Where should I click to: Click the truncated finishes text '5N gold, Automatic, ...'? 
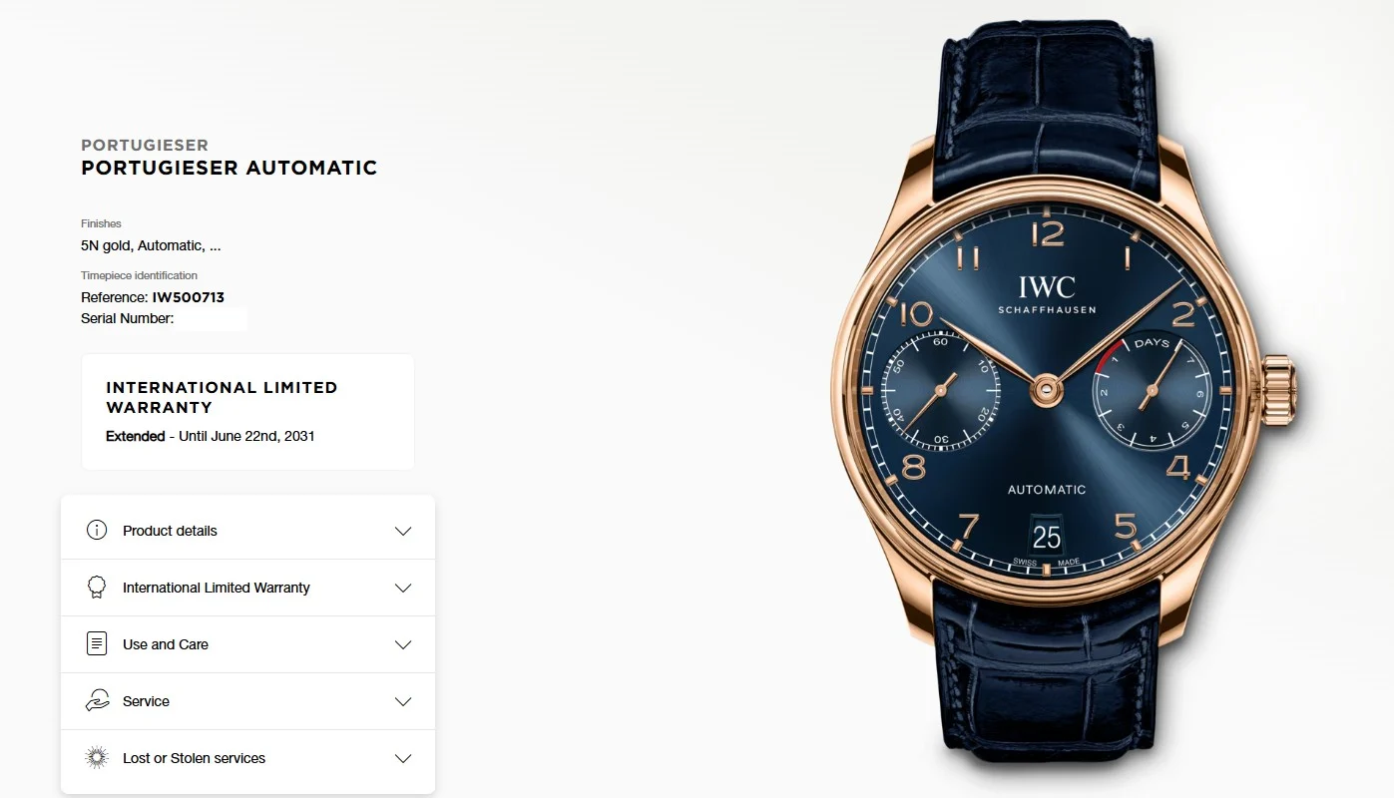pyautogui.click(x=151, y=245)
